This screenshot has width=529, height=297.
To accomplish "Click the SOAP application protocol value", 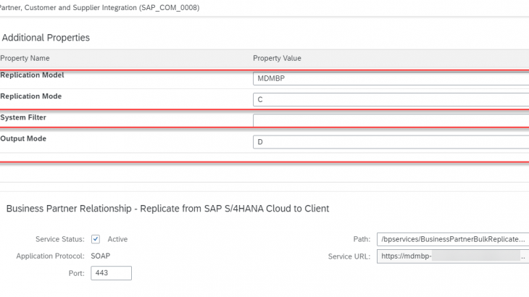I will (x=100, y=256).
